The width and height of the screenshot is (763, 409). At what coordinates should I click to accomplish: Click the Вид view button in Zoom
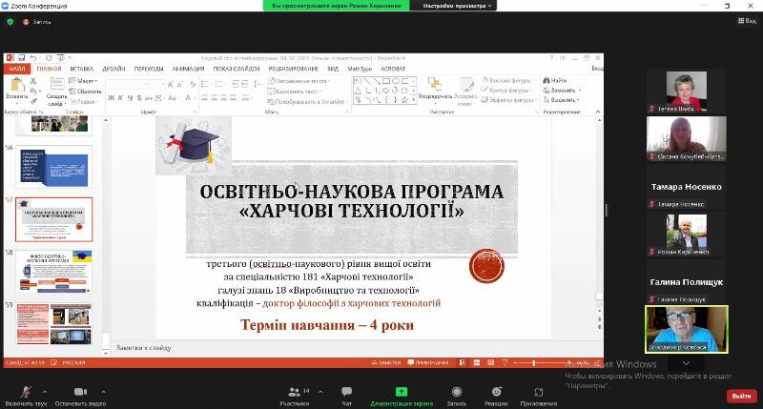click(747, 21)
